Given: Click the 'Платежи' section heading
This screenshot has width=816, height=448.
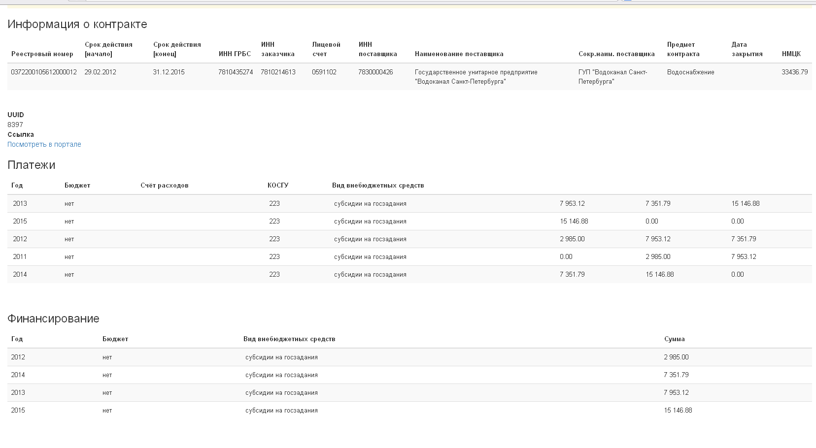Looking at the screenshot, I should tap(31, 165).
